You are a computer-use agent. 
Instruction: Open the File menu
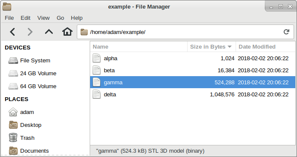(9, 18)
